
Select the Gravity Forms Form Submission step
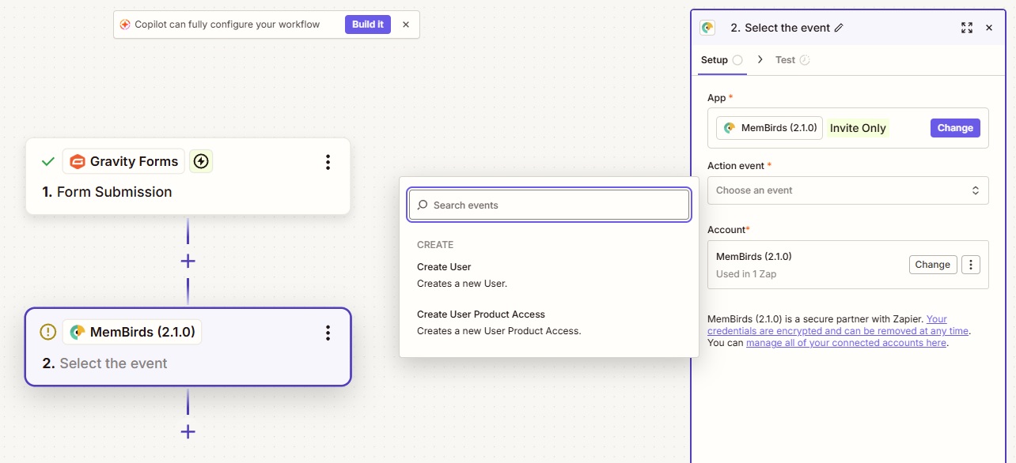[x=188, y=176]
